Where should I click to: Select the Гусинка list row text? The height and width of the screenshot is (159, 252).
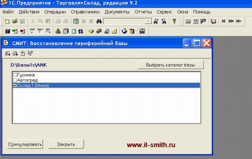[x=26, y=75]
